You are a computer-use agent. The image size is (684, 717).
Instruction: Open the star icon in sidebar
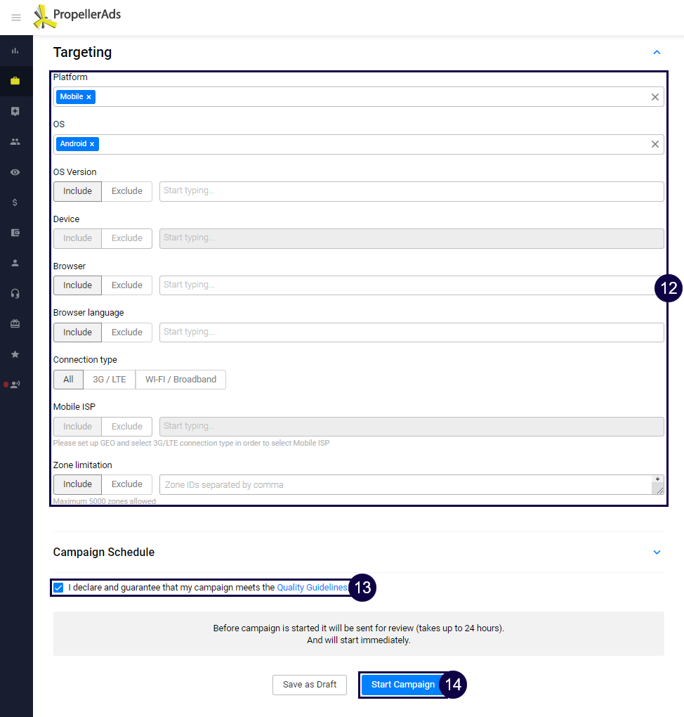pyautogui.click(x=15, y=354)
